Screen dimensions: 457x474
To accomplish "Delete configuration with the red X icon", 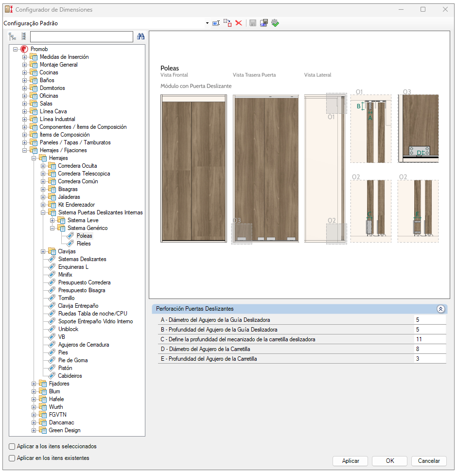I will (x=239, y=23).
